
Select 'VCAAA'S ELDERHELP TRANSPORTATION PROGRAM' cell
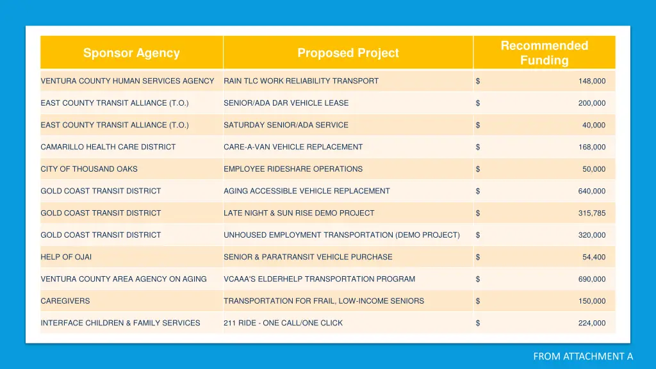(x=348, y=279)
